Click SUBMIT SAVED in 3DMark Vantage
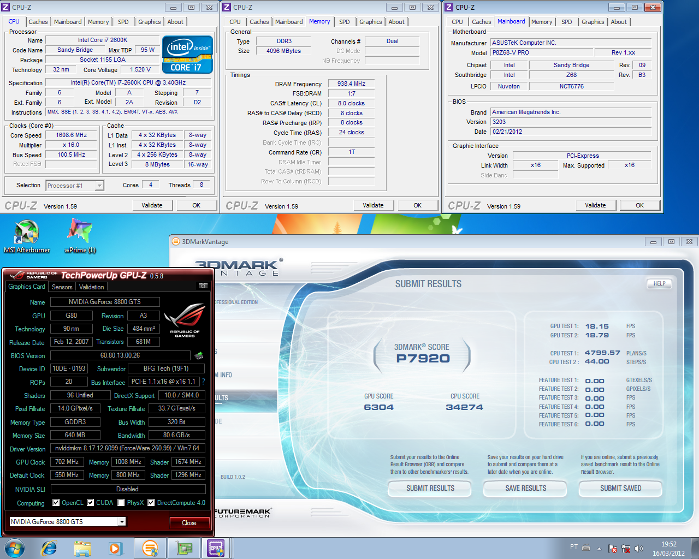Viewport: 699px width, 559px height. 621,488
